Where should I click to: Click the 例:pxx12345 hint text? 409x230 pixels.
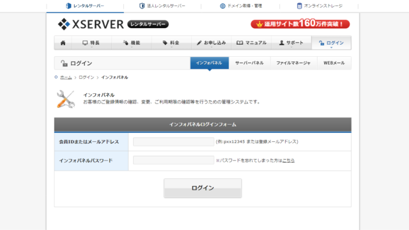[257, 142]
